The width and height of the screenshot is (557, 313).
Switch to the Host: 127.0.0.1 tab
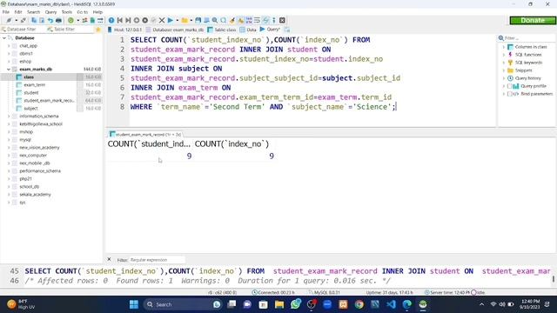point(124,30)
